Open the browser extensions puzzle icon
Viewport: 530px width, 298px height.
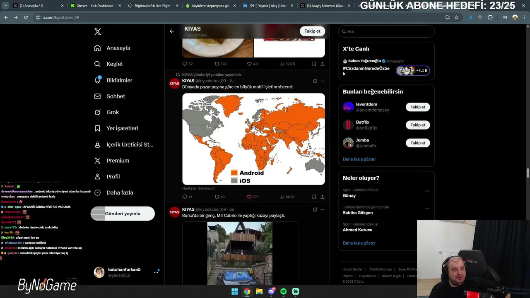coord(491,17)
